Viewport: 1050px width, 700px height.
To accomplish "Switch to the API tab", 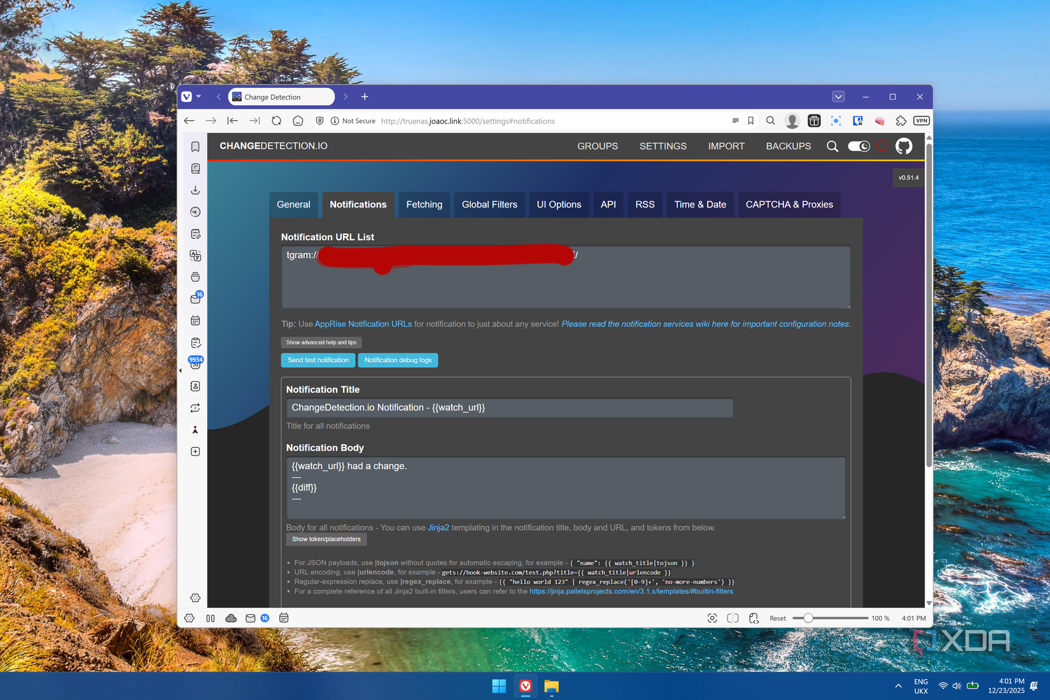I will click(608, 205).
